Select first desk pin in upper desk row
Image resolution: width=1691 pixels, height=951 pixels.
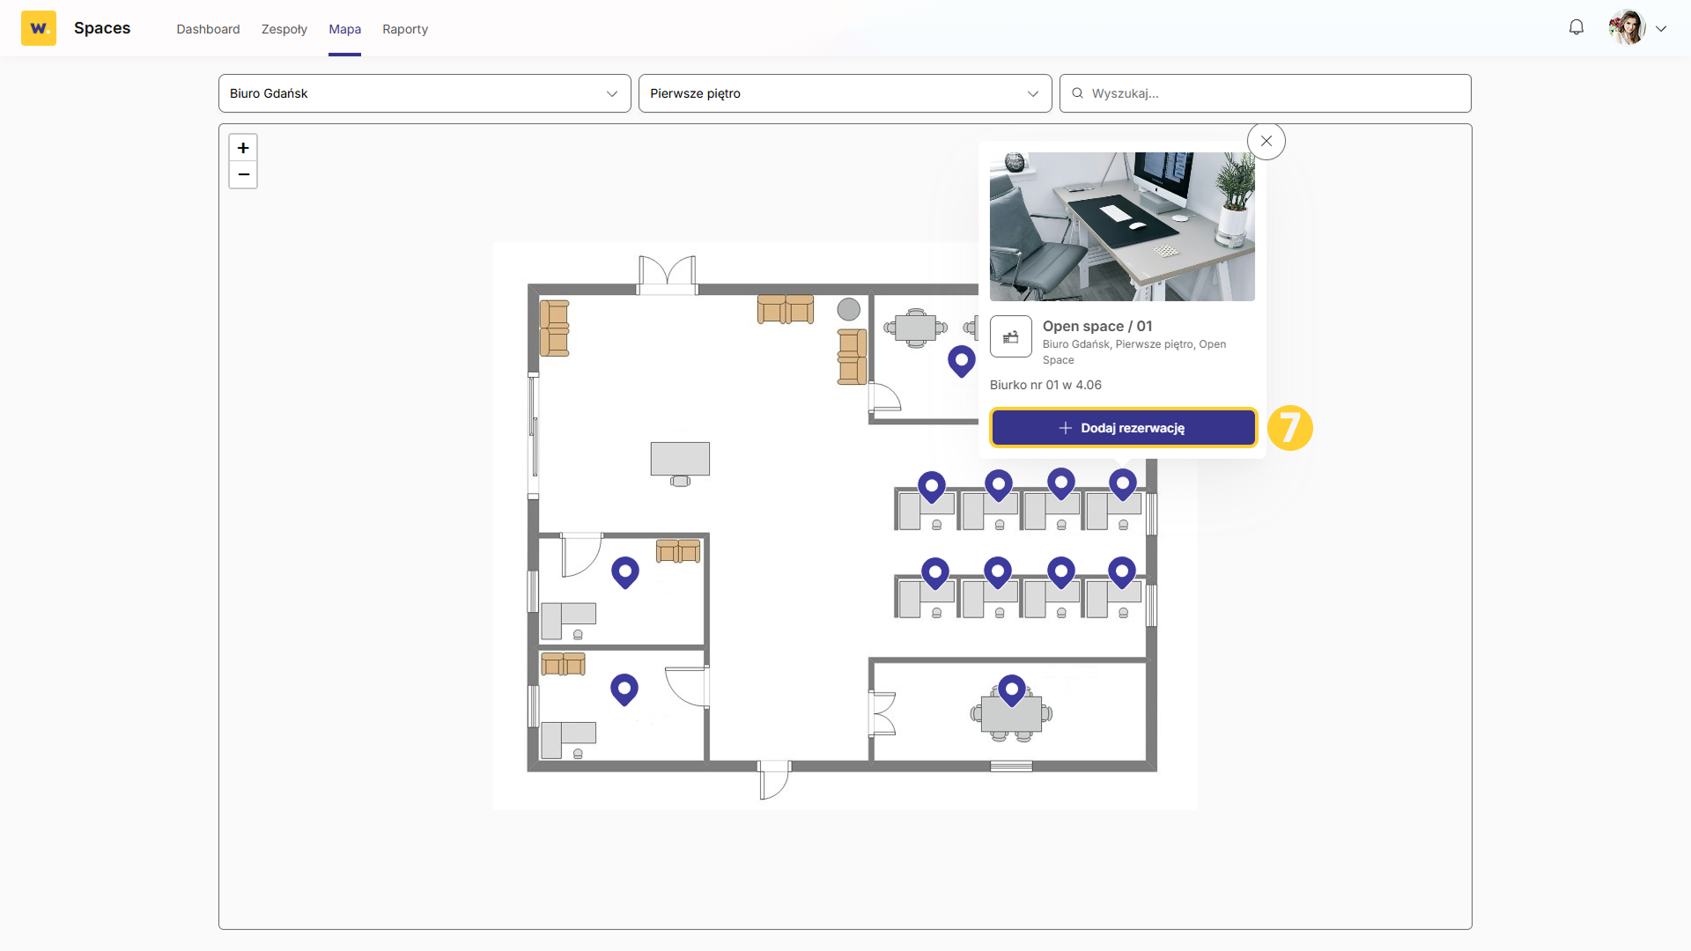pos(932,487)
